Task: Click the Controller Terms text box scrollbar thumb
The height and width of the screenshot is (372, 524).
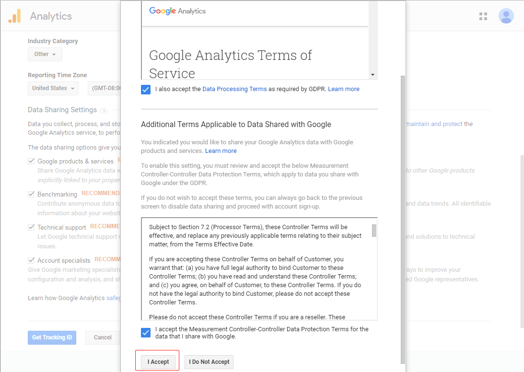Action: coord(374,230)
